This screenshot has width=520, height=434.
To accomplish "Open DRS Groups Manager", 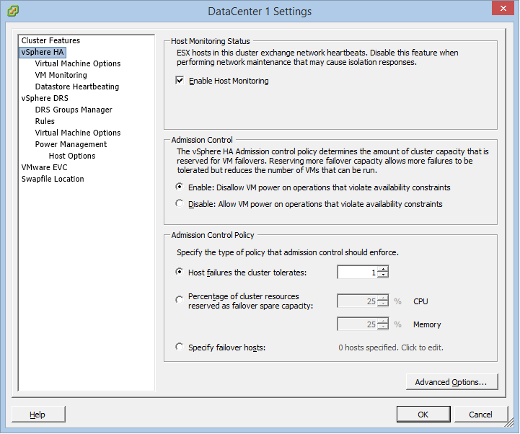I will (x=74, y=110).
